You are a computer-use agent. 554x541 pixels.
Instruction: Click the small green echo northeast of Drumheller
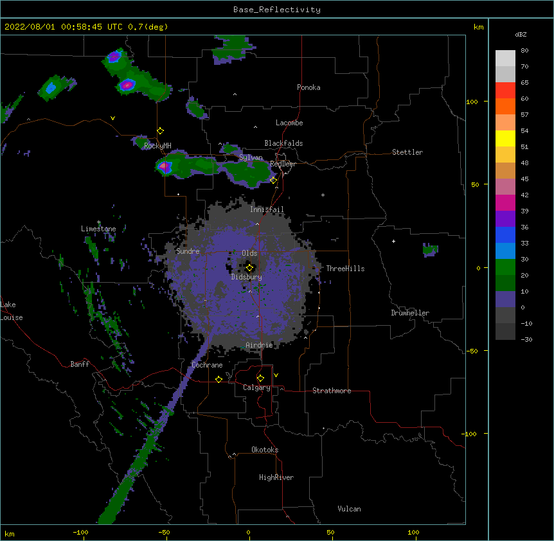coord(431,250)
